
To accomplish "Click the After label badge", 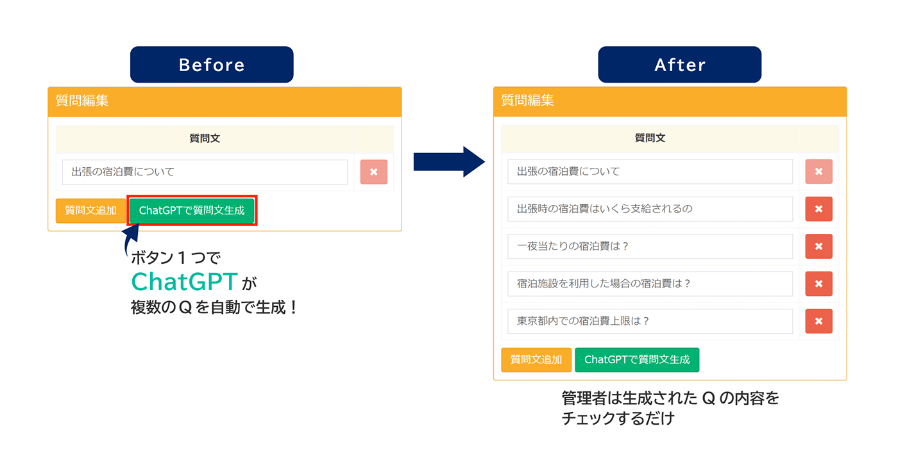I will click(x=680, y=65).
